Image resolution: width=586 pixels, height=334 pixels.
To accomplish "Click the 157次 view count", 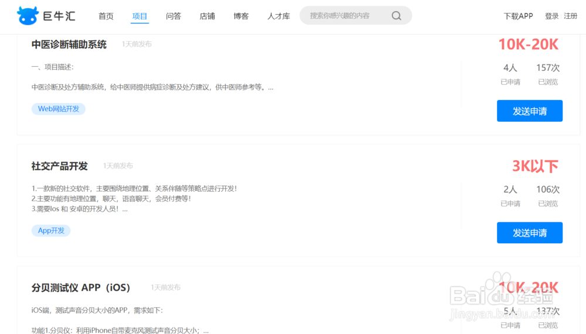I will coord(548,67).
